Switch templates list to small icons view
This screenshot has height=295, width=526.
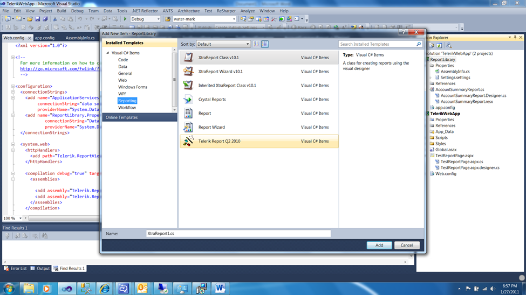click(256, 44)
